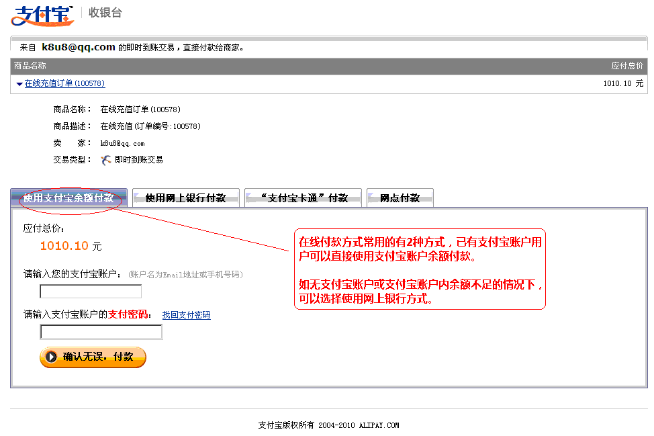
Task: Click the 确认无误，付款 button
Action: click(x=93, y=357)
